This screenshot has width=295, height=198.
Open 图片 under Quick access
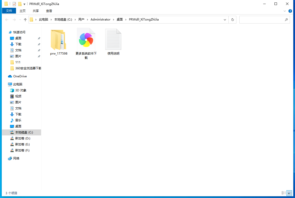[x=18, y=56]
